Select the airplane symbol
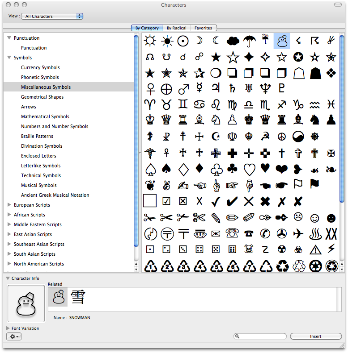Image resolution: width=348 pixels, height=353 pixels. (x=298, y=233)
